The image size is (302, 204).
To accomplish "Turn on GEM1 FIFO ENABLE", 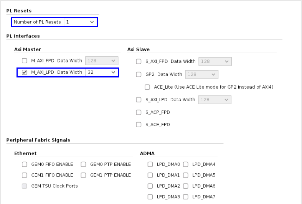I will pos(25,175).
